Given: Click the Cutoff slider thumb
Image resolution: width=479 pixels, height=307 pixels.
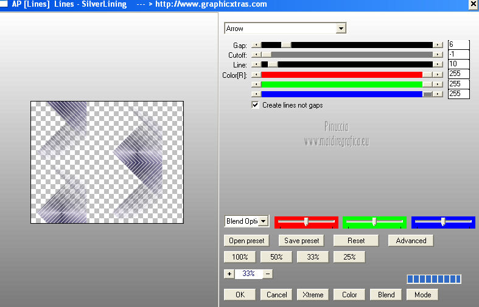Looking at the screenshot, I should [x=267, y=55].
